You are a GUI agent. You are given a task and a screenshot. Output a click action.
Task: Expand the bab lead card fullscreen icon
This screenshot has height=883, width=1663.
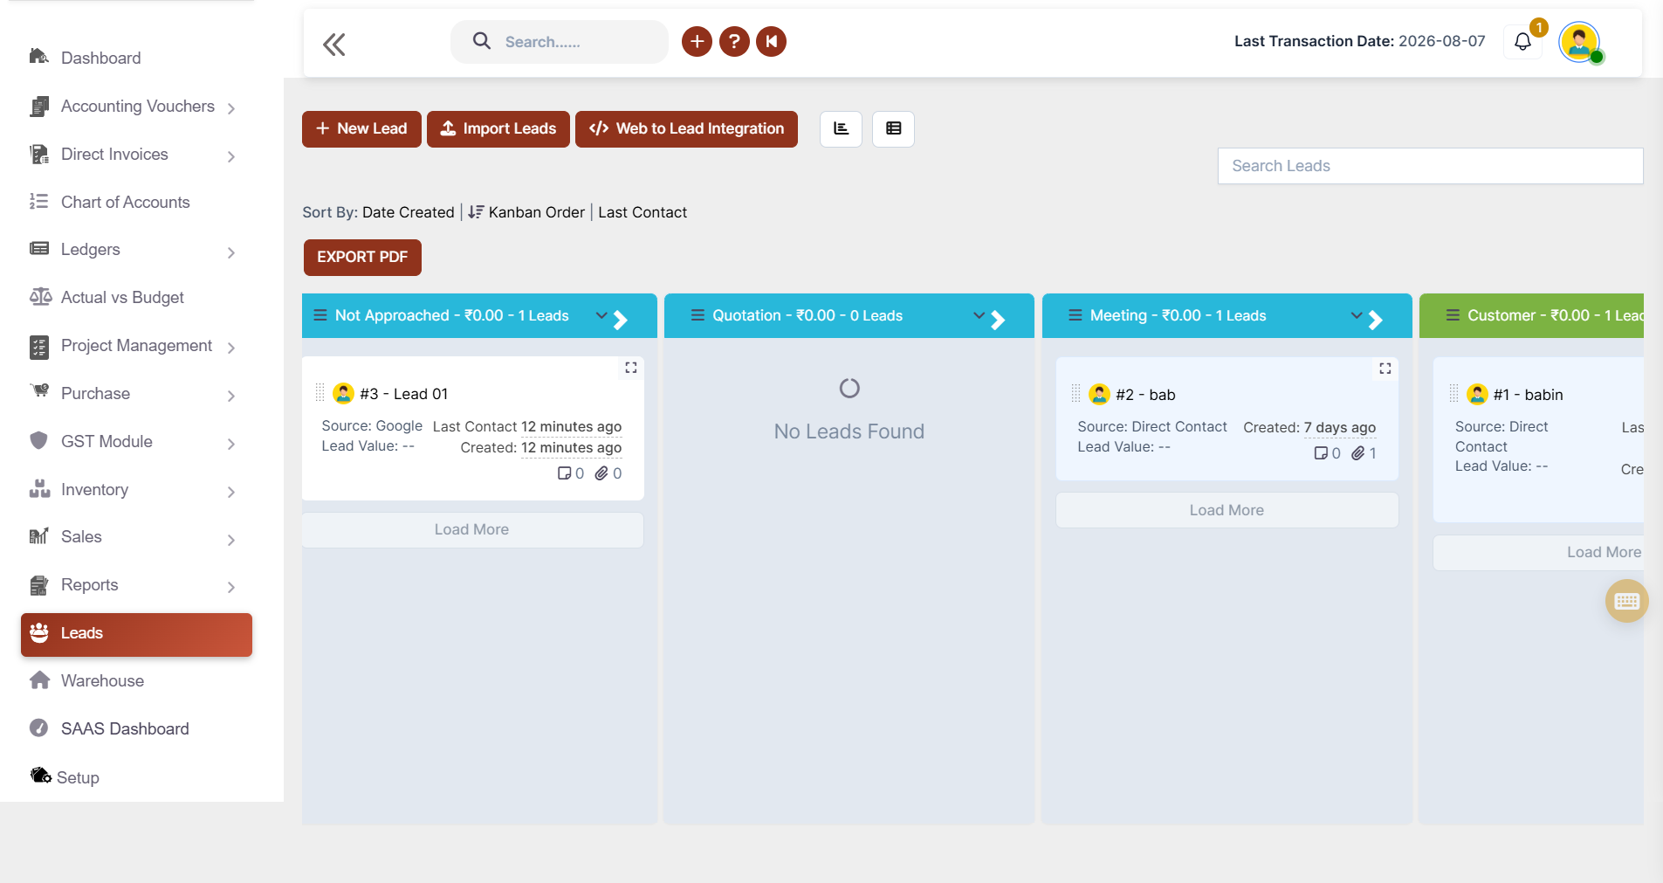point(1385,369)
